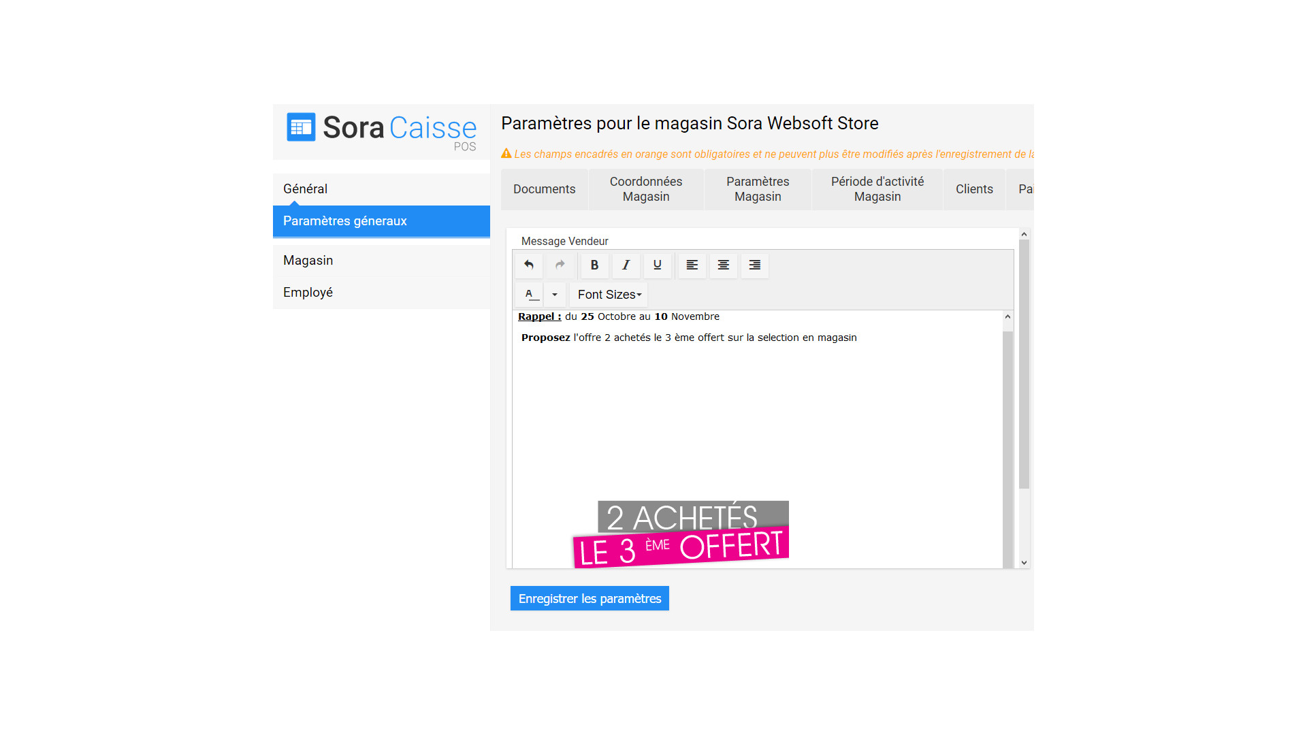Click the undo arrow in editor toolbar
Image resolution: width=1307 pixels, height=735 pixels.
point(529,265)
